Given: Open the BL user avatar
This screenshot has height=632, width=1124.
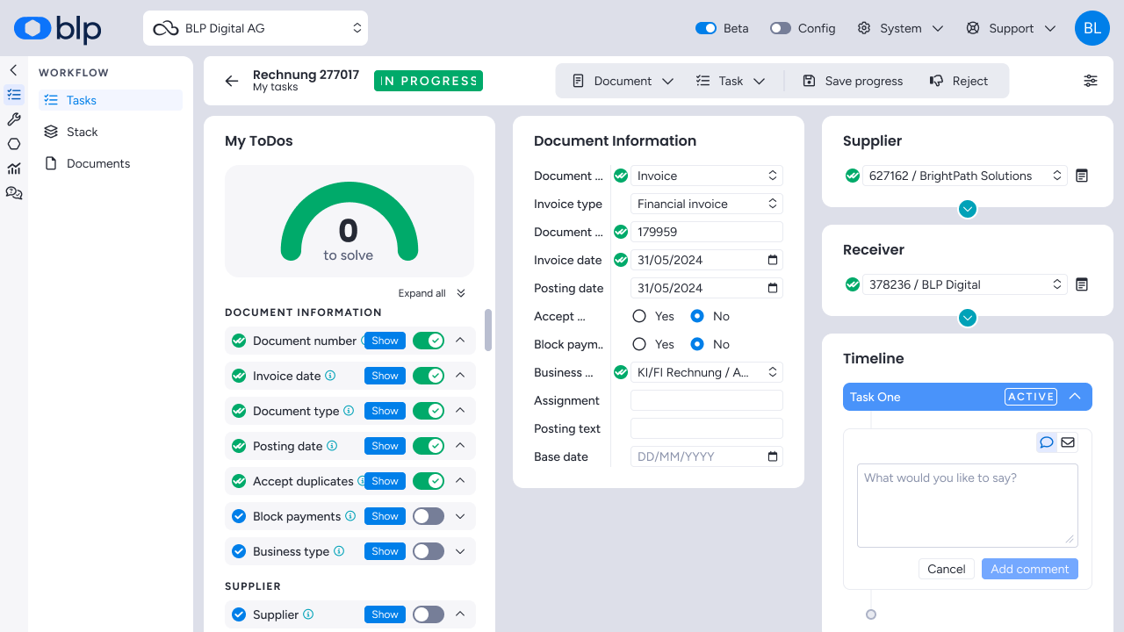Looking at the screenshot, I should (x=1092, y=28).
